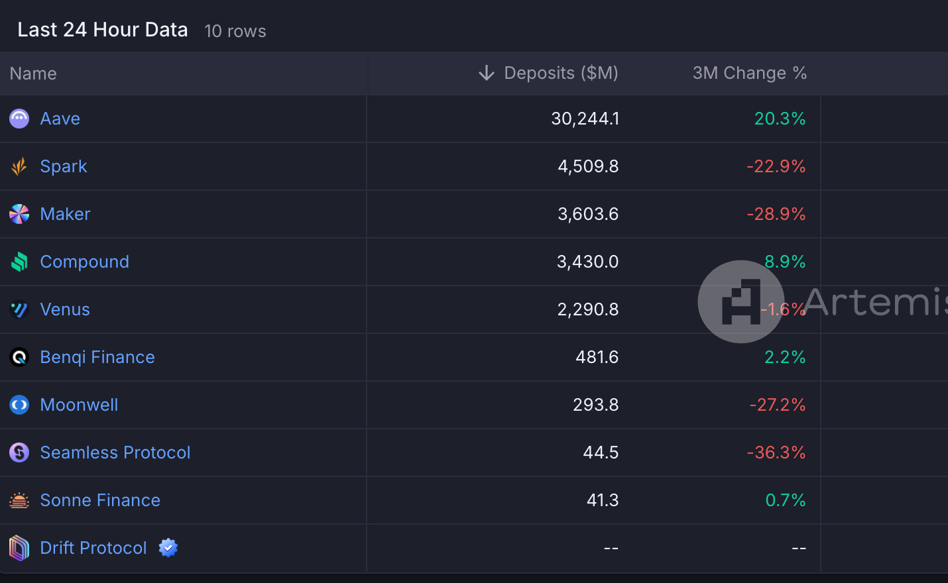Open the Sonne Finance link

(100, 500)
